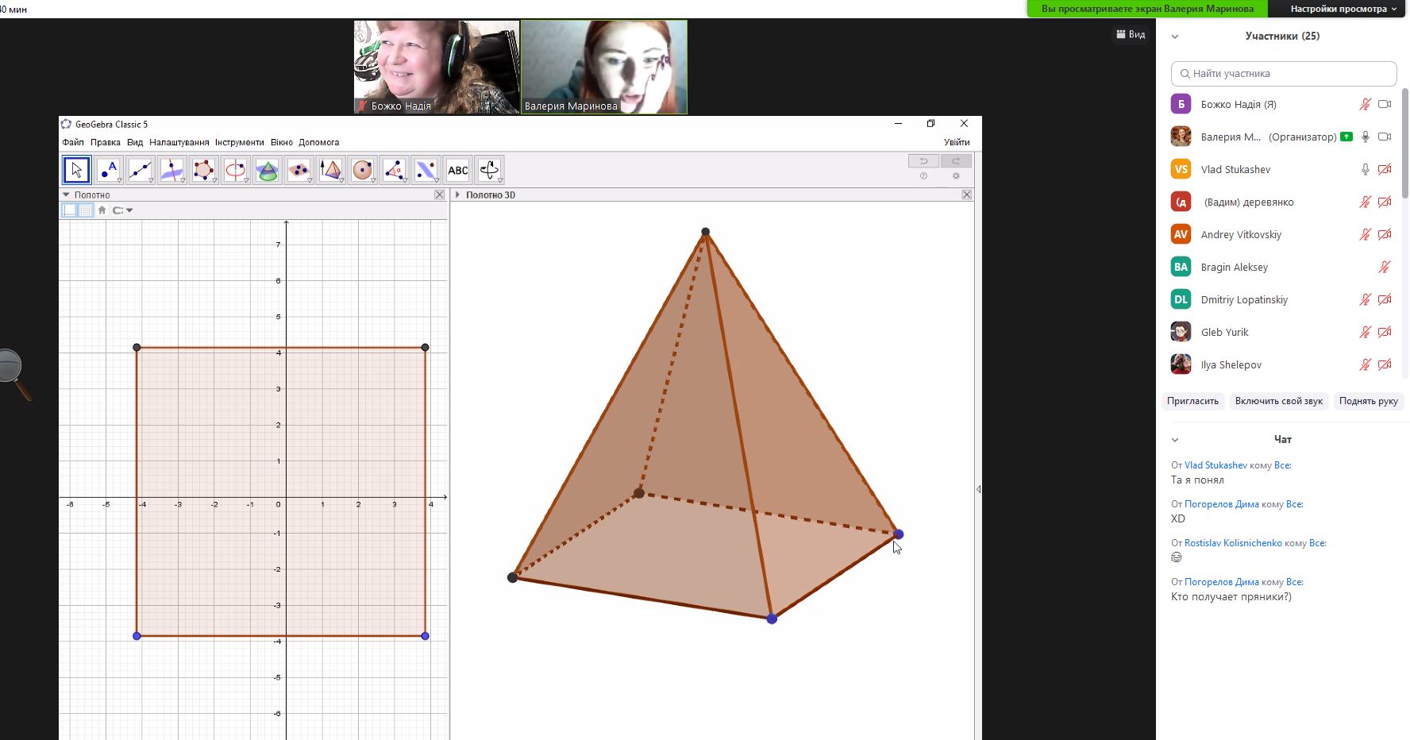Select the Point tool in GeoGebra
The image size is (1410, 740).
click(x=109, y=170)
